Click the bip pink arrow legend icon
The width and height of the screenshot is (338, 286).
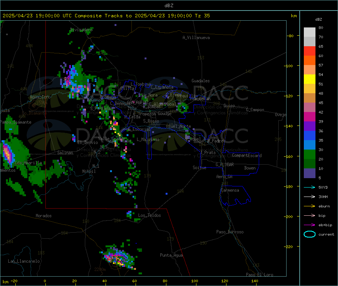coord(309,215)
